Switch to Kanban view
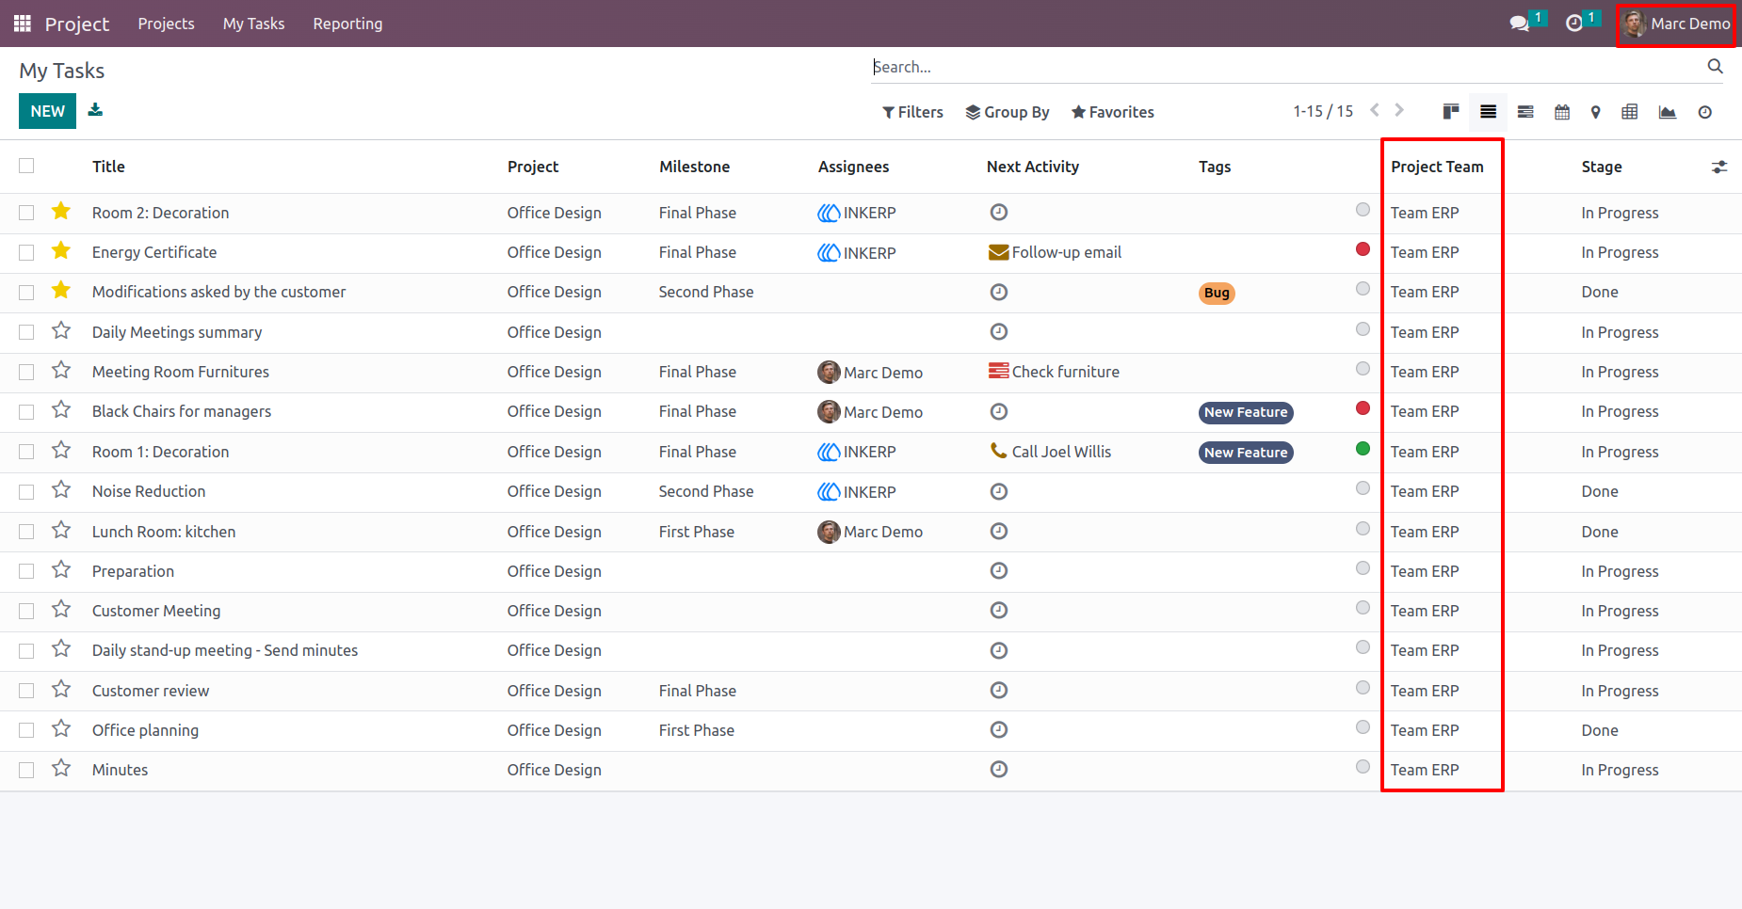The width and height of the screenshot is (1742, 909). coord(1451,112)
